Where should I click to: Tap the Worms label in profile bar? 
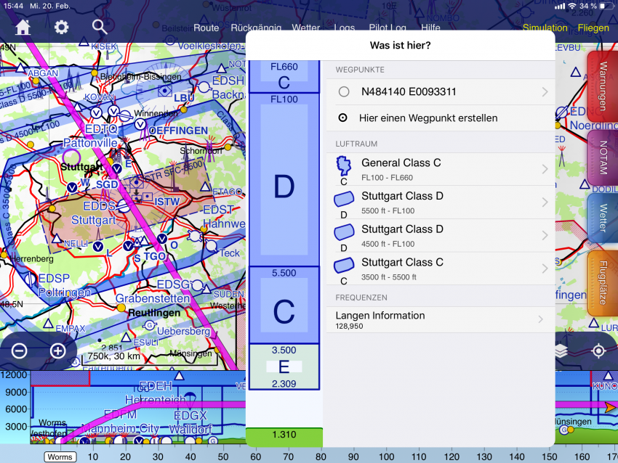pos(60,456)
